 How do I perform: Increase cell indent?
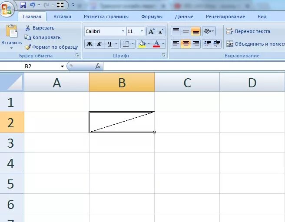(217, 44)
